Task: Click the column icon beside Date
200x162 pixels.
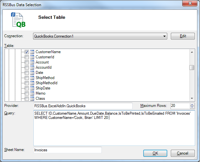Action: pos(32,73)
